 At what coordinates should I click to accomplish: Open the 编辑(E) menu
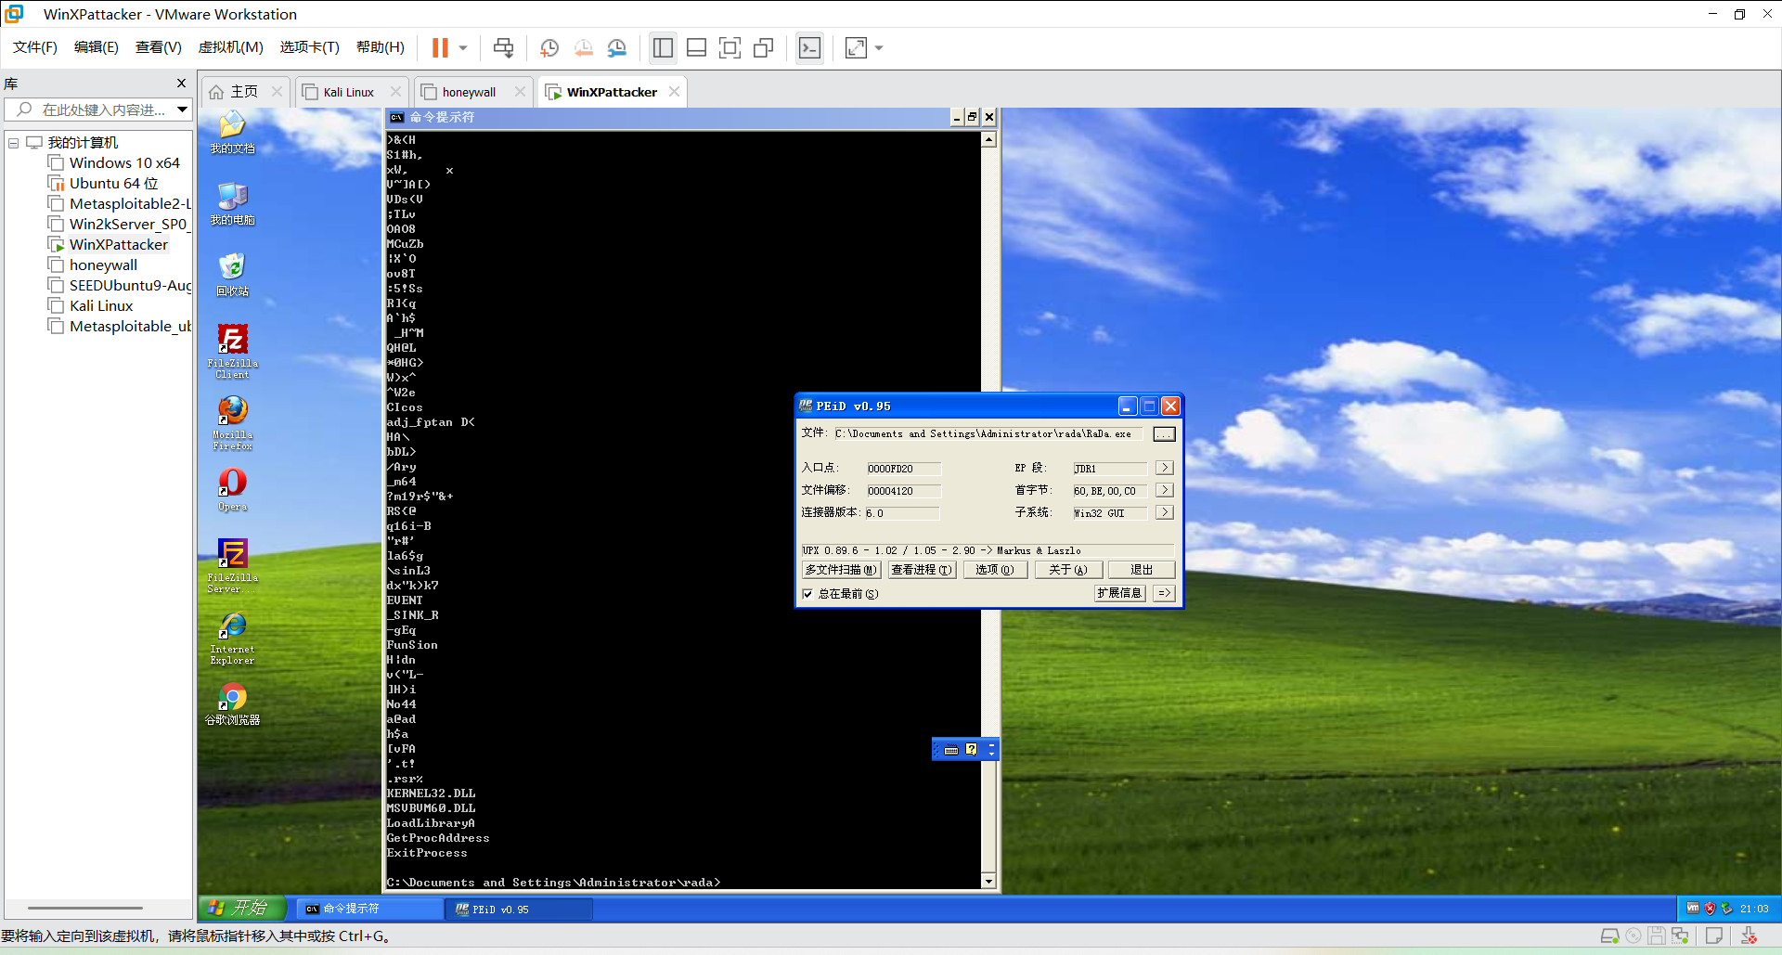coord(97,47)
